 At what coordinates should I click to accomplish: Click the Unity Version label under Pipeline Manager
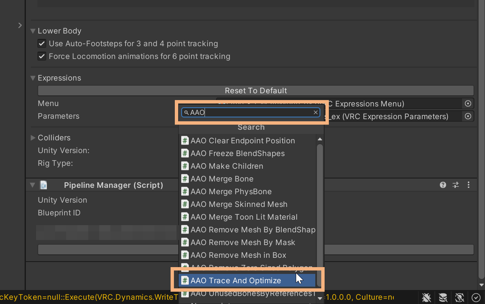(62, 200)
